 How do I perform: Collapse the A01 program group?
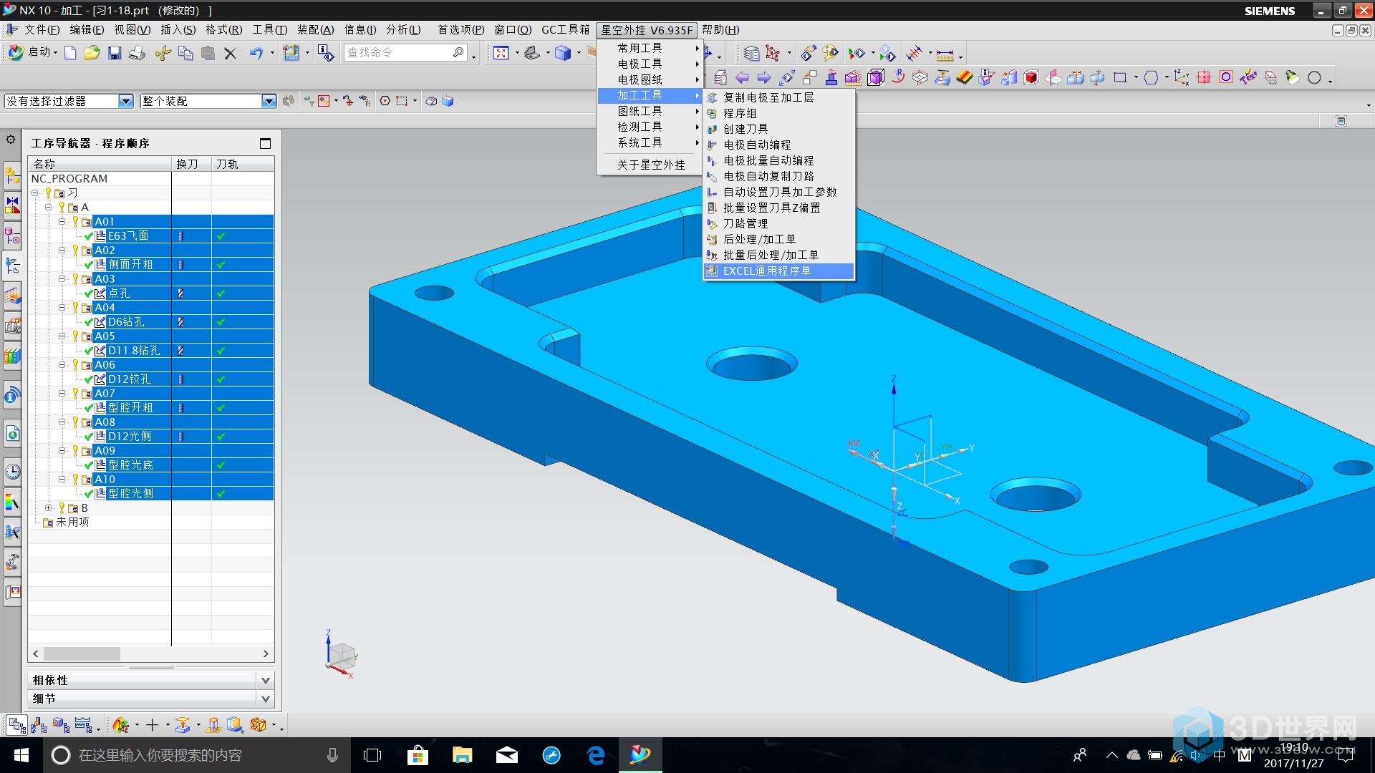pos(62,221)
